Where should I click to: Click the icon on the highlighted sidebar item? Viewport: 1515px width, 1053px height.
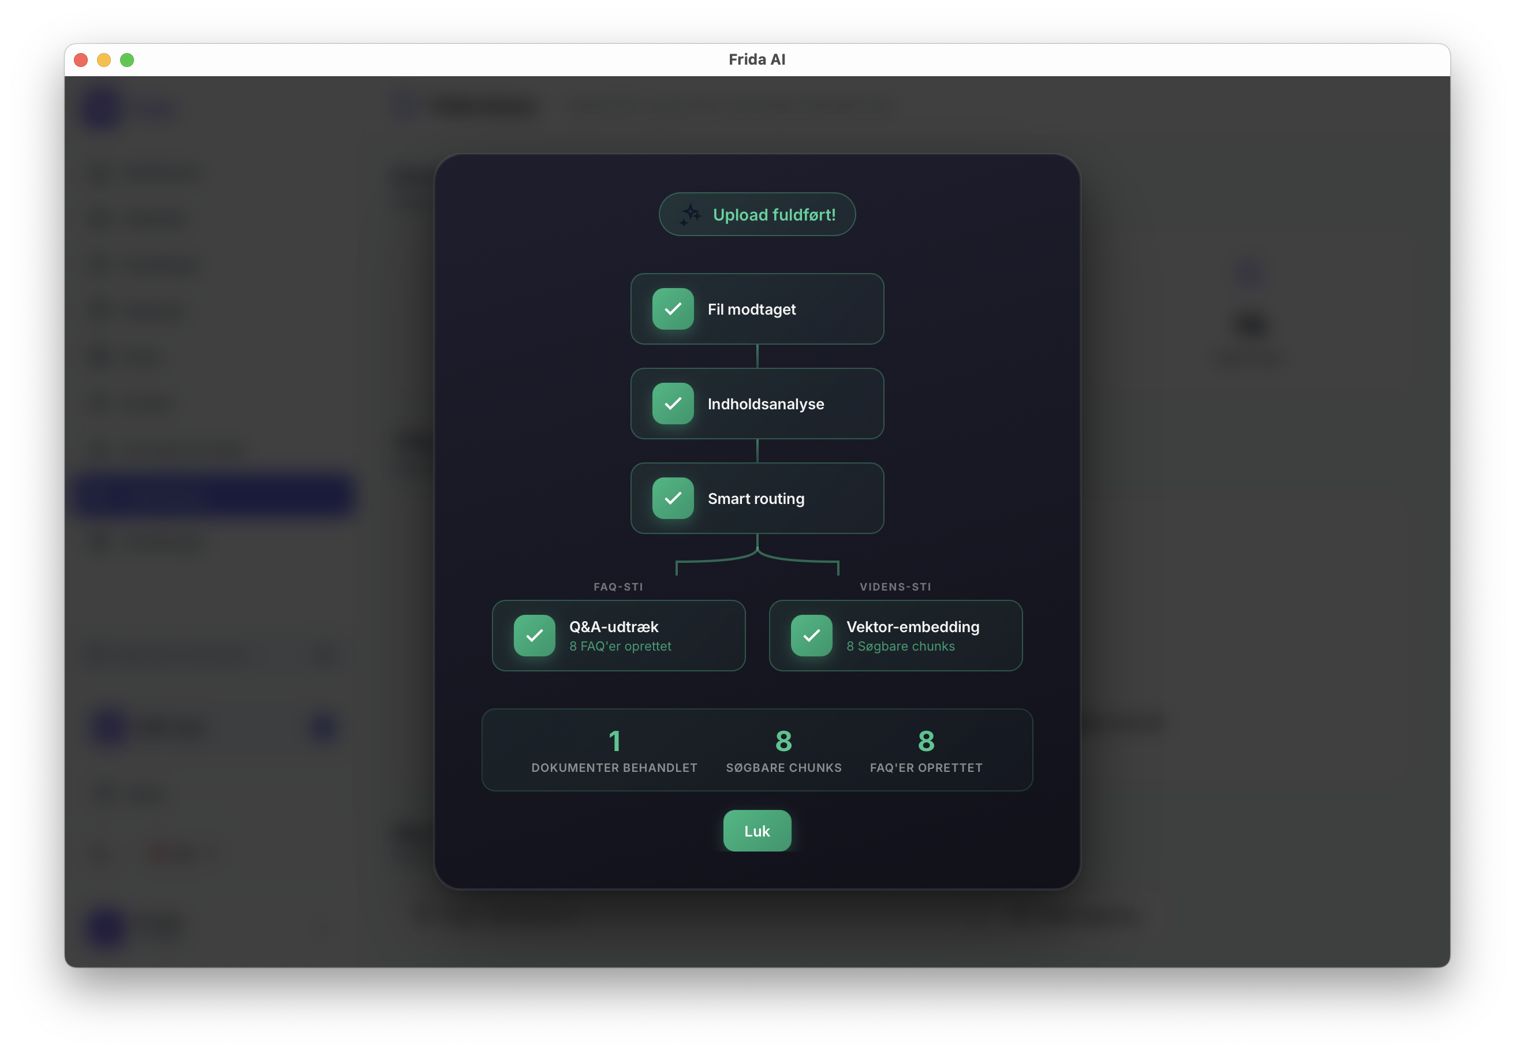click(106, 495)
